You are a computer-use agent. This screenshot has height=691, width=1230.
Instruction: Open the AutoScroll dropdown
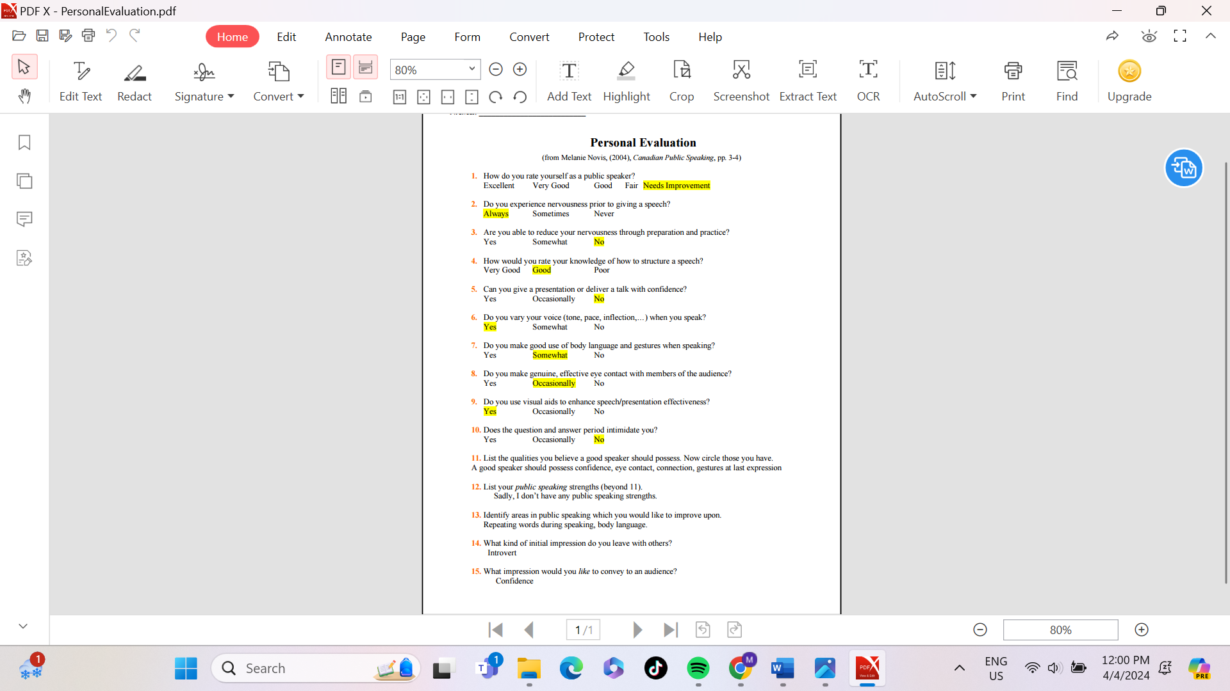pyautogui.click(x=973, y=97)
